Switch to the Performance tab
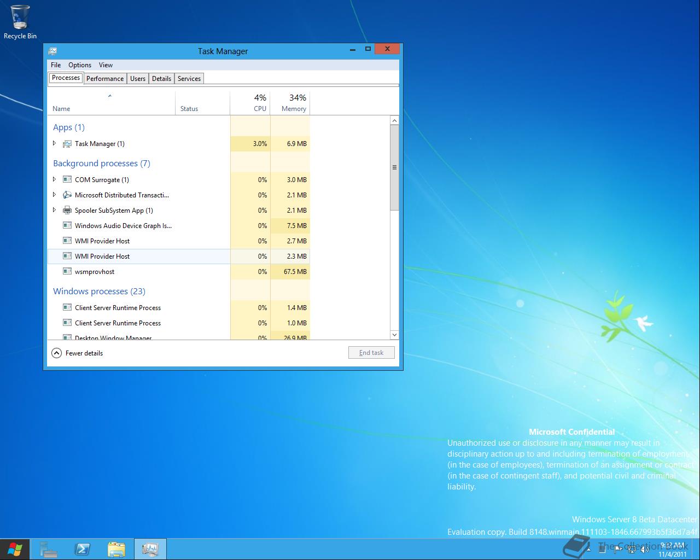This screenshot has height=560, width=700. 105,79
